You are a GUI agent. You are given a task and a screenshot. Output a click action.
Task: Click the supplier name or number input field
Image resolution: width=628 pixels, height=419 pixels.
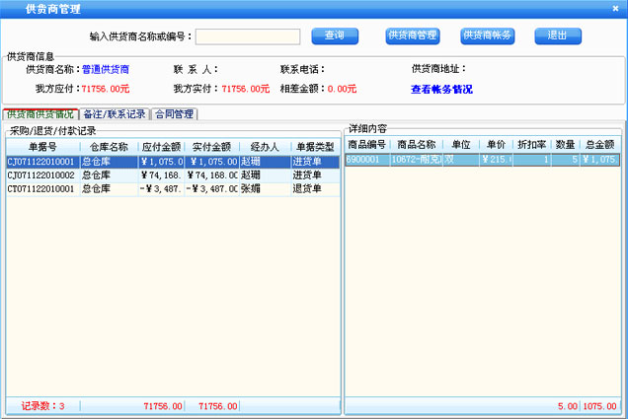pos(248,36)
